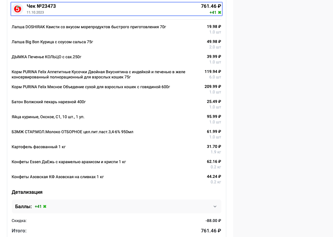Image resolution: width=333 pixels, height=237 pixels.
Task: Click the Картофель фасованный 1 кг item
Action: [39, 147]
